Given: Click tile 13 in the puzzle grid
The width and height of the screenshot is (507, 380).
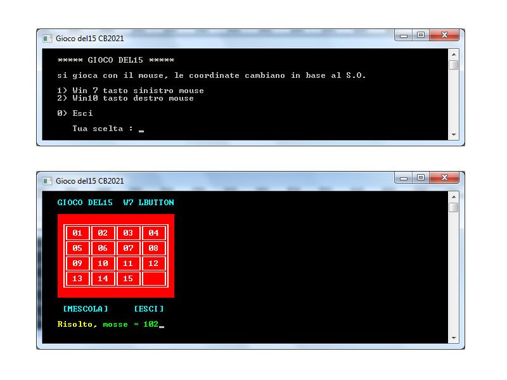Looking at the screenshot, I should click(x=77, y=279).
